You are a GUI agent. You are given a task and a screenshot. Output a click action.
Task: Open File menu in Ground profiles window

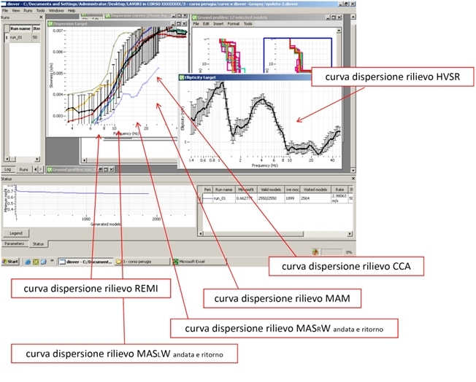point(196,23)
